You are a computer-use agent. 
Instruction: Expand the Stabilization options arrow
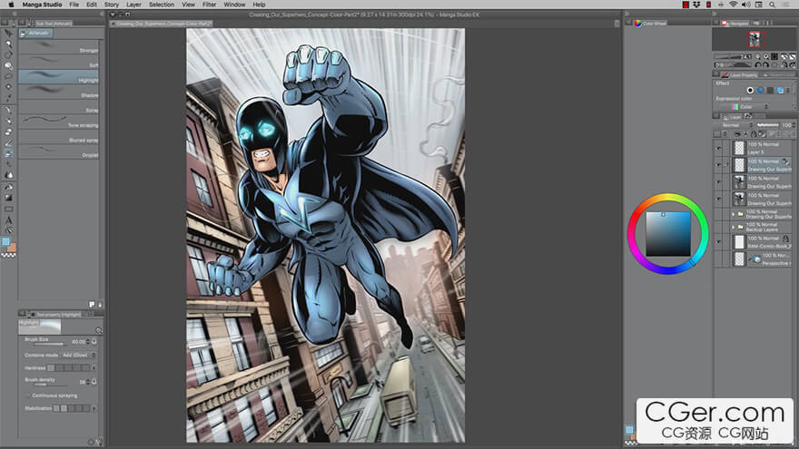coord(94,408)
